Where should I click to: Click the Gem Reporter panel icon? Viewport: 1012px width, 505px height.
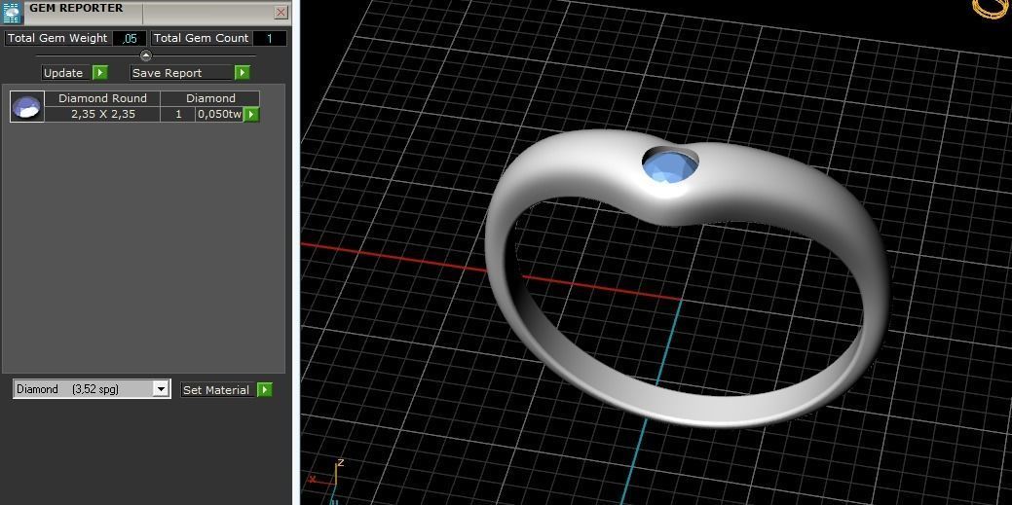click(13, 13)
